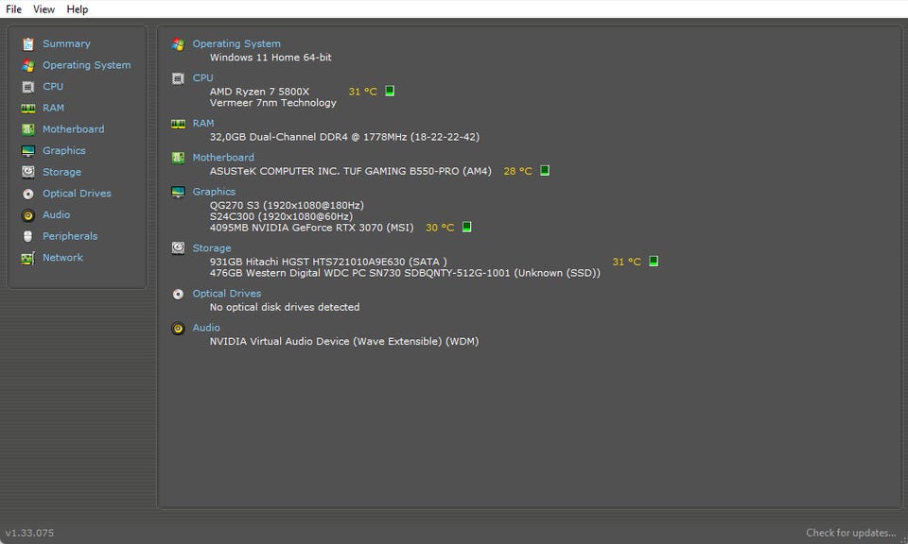This screenshot has width=908, height=544.
Task: Click the 32,0GB Dual-Channel DDR4 text
Action: click(344, 137)
